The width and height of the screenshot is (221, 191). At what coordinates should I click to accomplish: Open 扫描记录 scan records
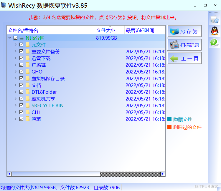pos(184,45)
